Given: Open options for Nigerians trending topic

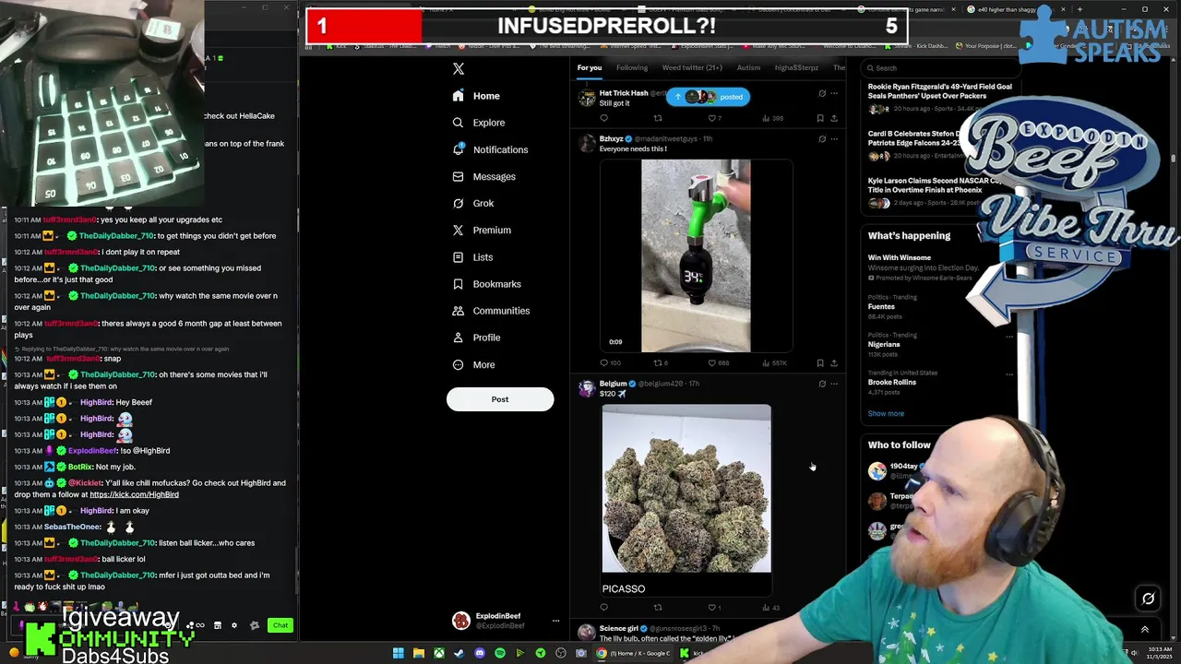Looking at the screenshot, I should [x=1009, y=336].
